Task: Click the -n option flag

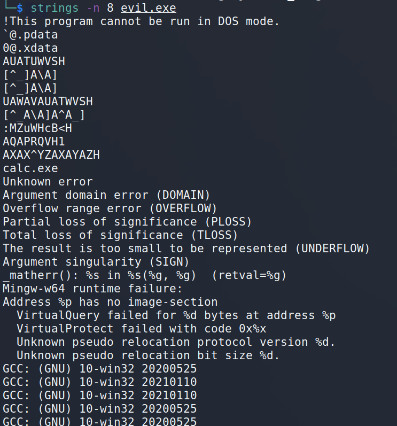Action: (x=93, y=8)
